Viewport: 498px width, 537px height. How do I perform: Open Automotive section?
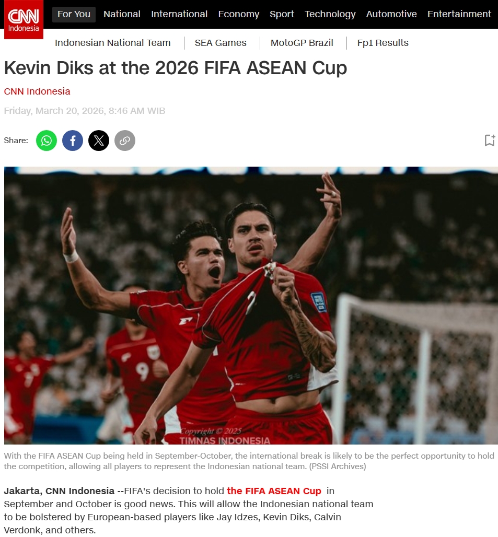pyautogui.click(x=391, y=14)
